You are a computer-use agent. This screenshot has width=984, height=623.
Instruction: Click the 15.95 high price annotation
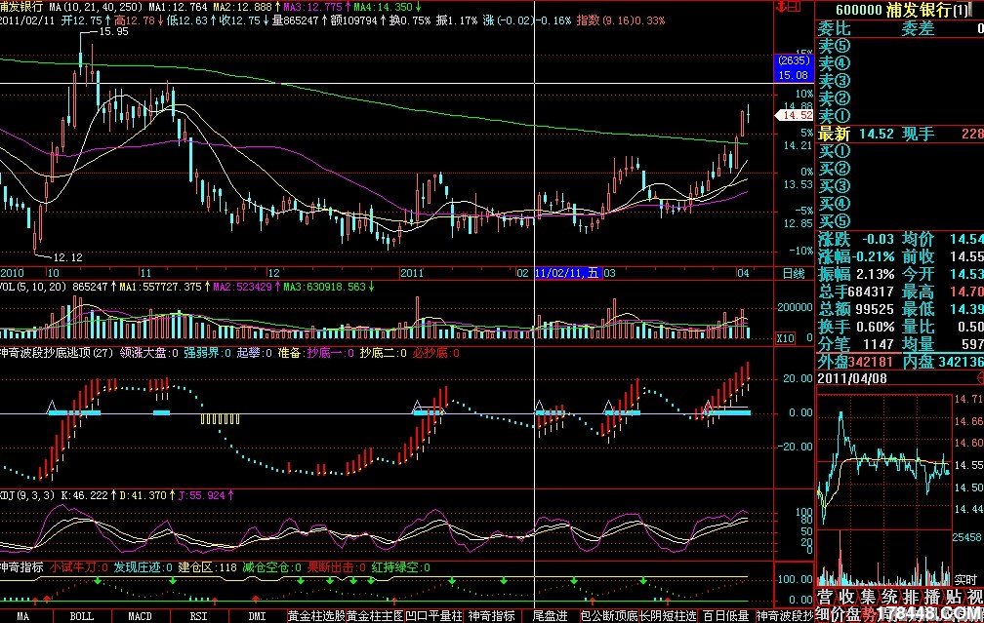tap(113, 31)
